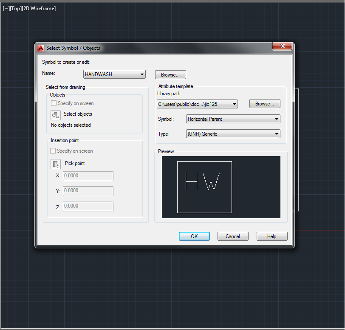Expand the Library path dropdown

point(198,104)
